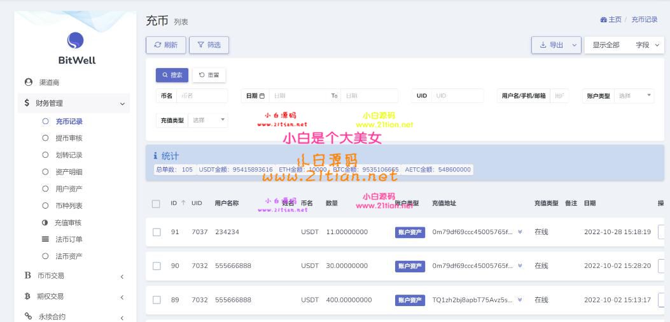670x322 pixels.
Task: Click the end date field after To
Action: click(x=369, y=96)
